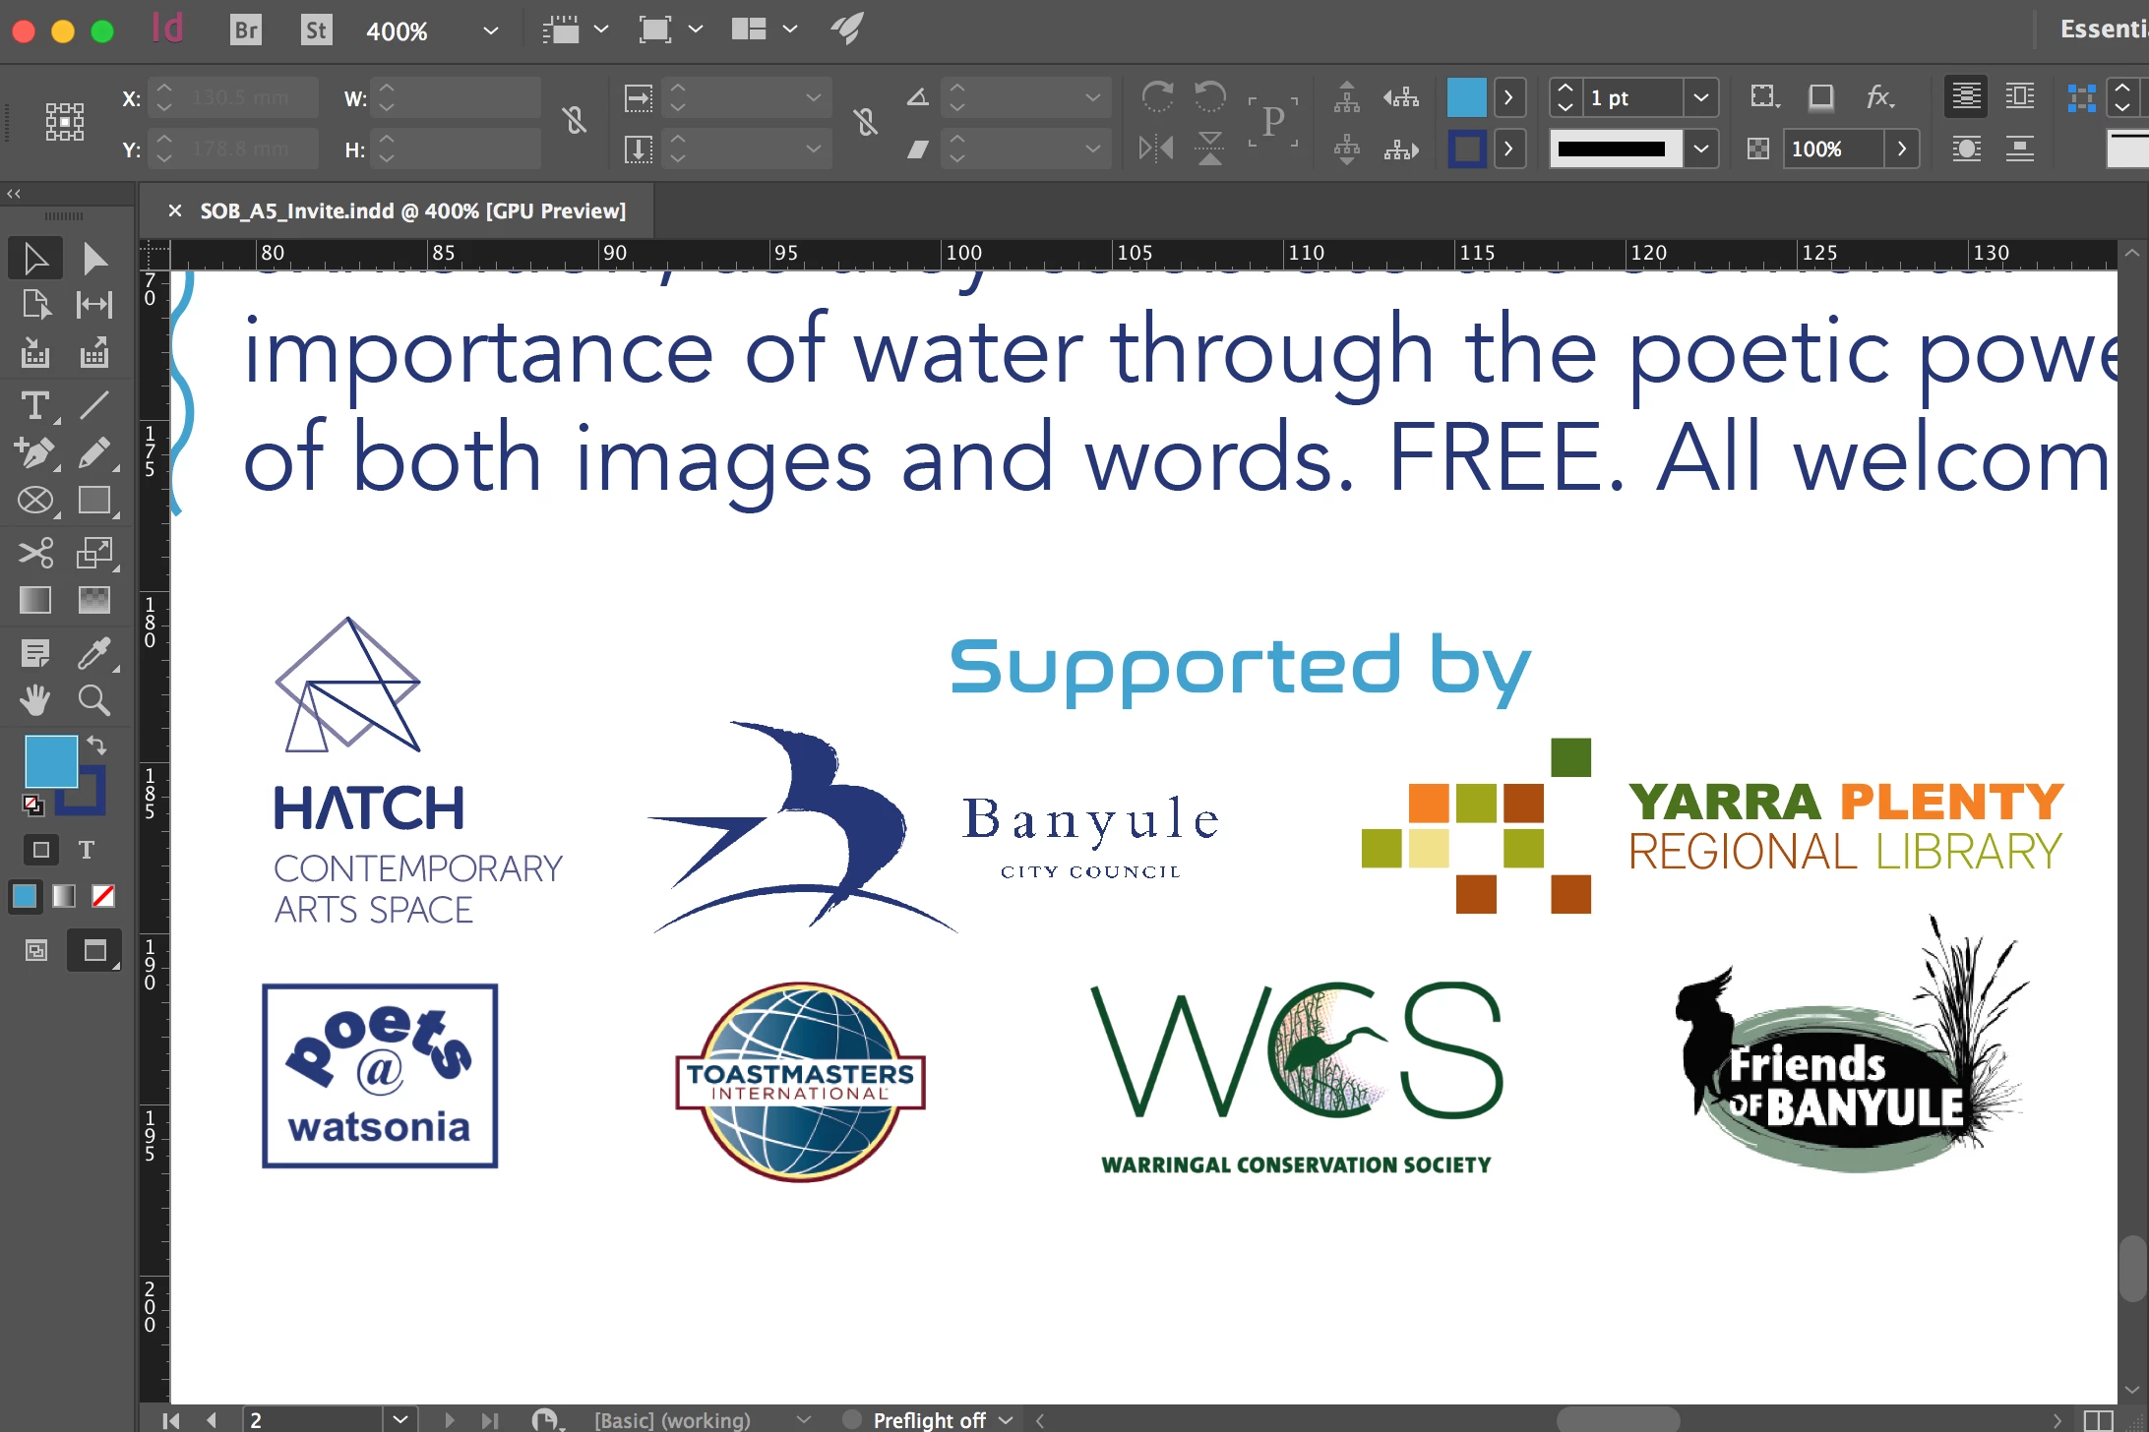Go to the first page
This screenshot has height=1432, width=2149.
coord(170,1419)
